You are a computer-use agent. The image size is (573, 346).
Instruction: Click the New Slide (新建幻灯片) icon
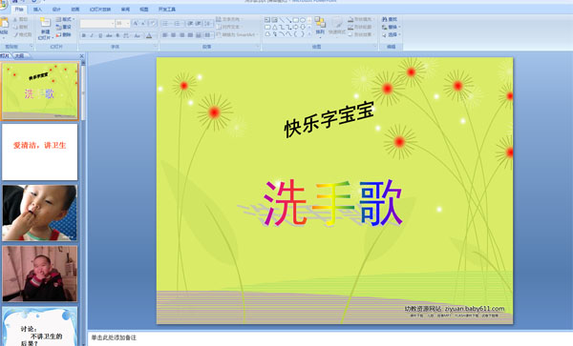tap(45, 22)
